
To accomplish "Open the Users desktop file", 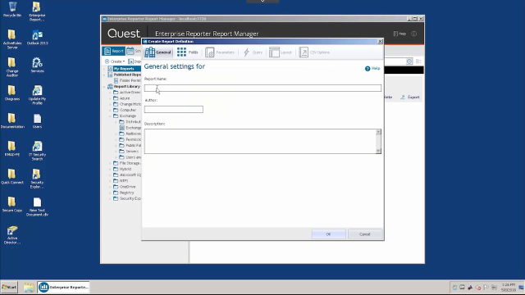I will coord(37,121).
